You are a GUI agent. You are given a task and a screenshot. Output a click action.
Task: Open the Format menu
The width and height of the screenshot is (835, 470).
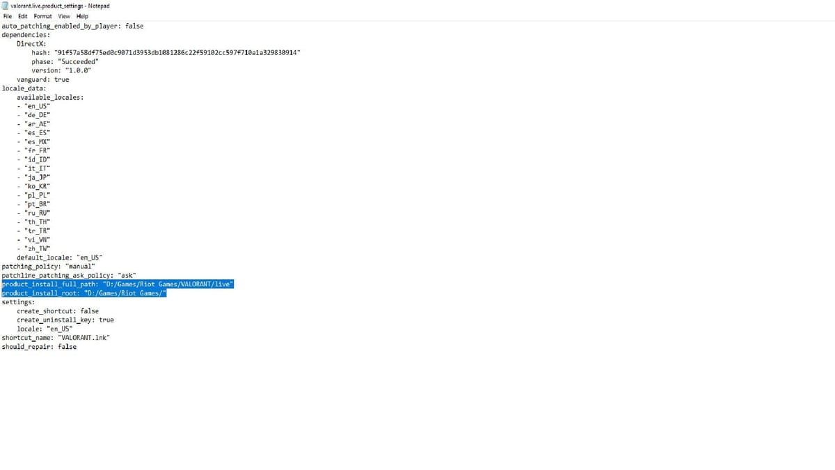tap(42, 16)
